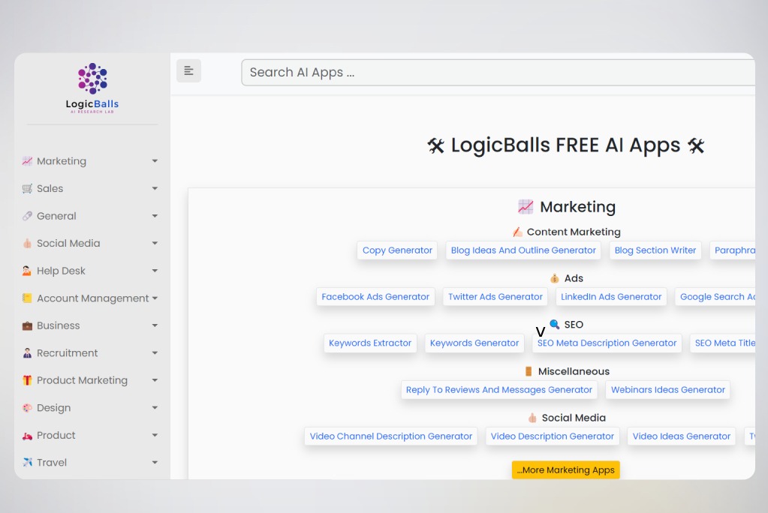Open the Webinars Ideas Generator
Image resolution: width=768 pixels, height=513 pixels.
pyautogui.click(x=667, y=390)
